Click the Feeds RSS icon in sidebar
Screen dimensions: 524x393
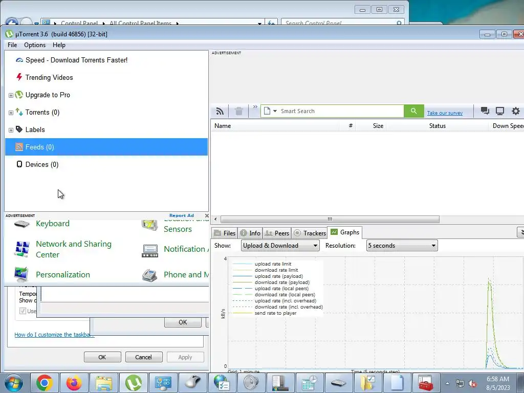pyautogui.click(x=19, y=147)
